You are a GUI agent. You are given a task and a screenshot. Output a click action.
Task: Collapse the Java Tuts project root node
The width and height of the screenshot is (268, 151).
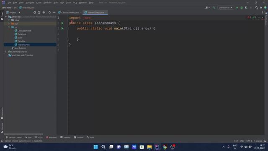(x=6, y=17)
